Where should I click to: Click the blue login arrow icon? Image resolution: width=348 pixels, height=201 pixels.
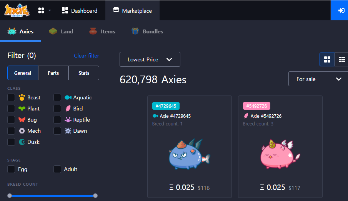341,10
